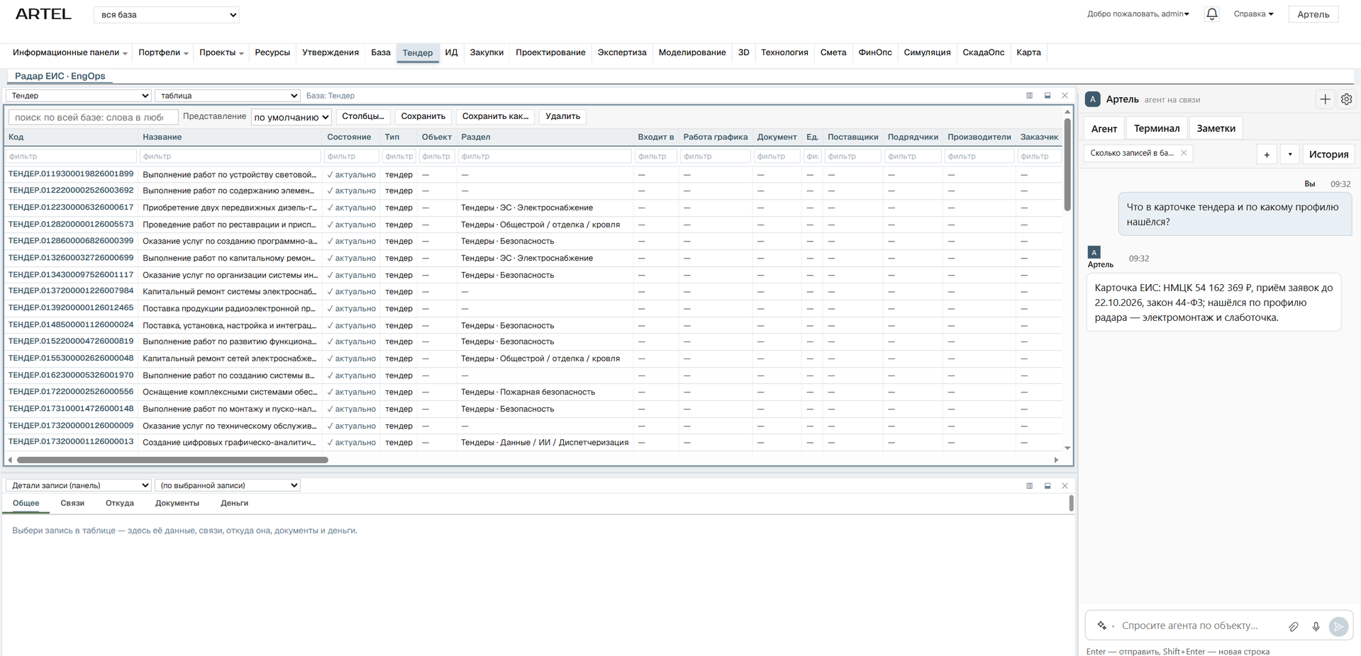This screenshot has height=656, width=1361.
Task: Click the Столбцы... button
Action: tap(363, 116)
